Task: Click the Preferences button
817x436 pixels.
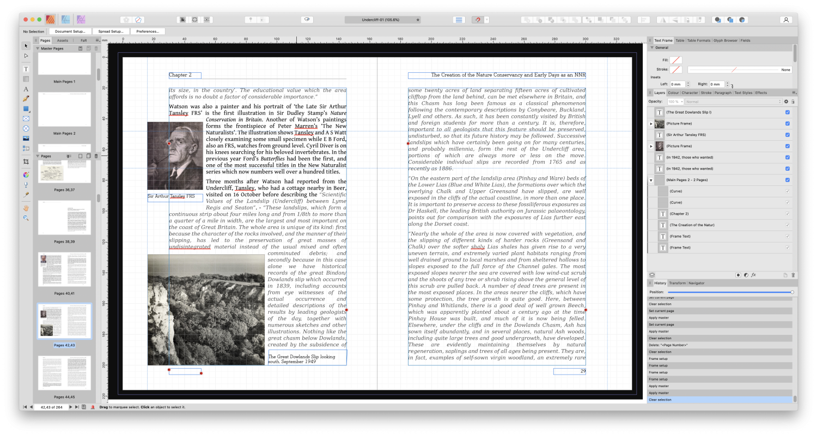Action: 148,32
